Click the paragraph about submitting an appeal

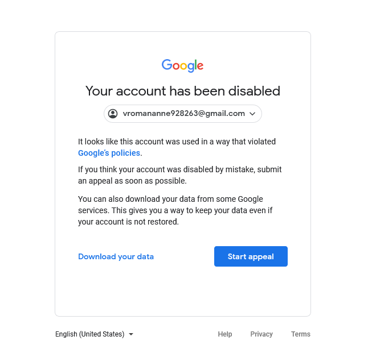coord(179,175)
